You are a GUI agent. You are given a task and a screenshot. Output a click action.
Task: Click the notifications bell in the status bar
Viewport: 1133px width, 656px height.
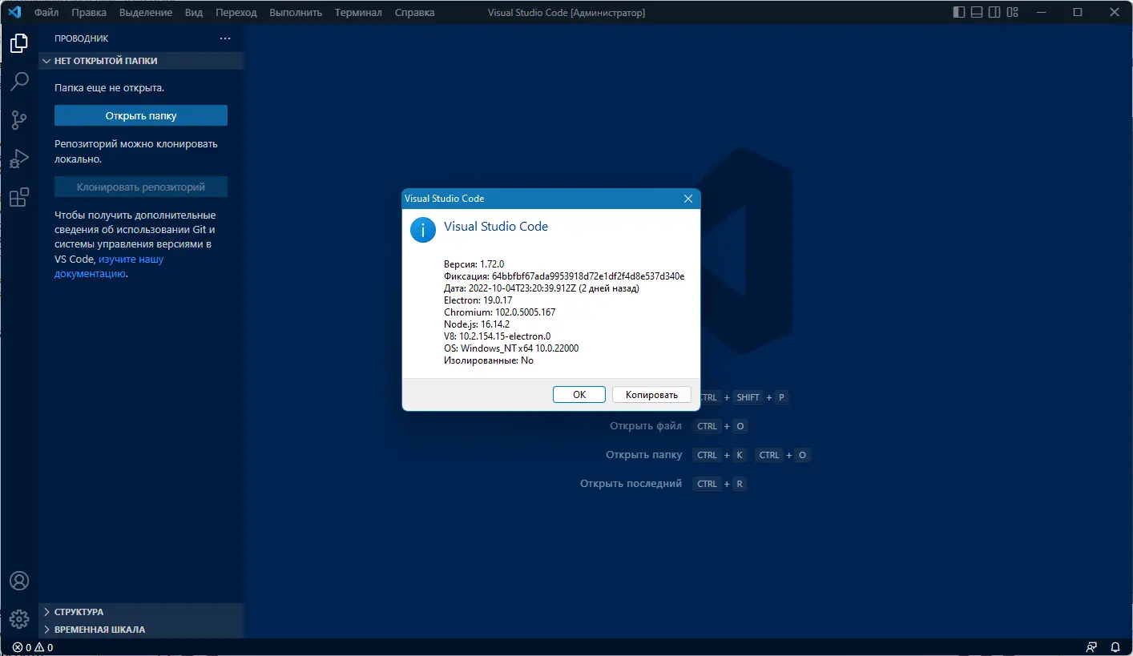coord(1115,646)
